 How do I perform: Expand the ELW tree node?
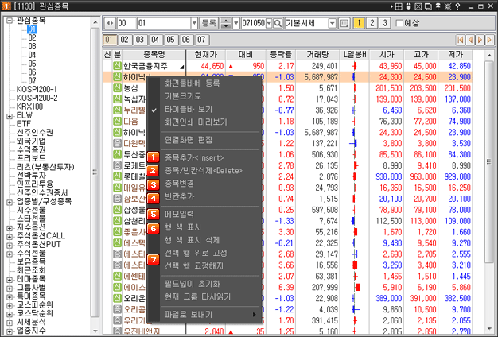point(9,115)
